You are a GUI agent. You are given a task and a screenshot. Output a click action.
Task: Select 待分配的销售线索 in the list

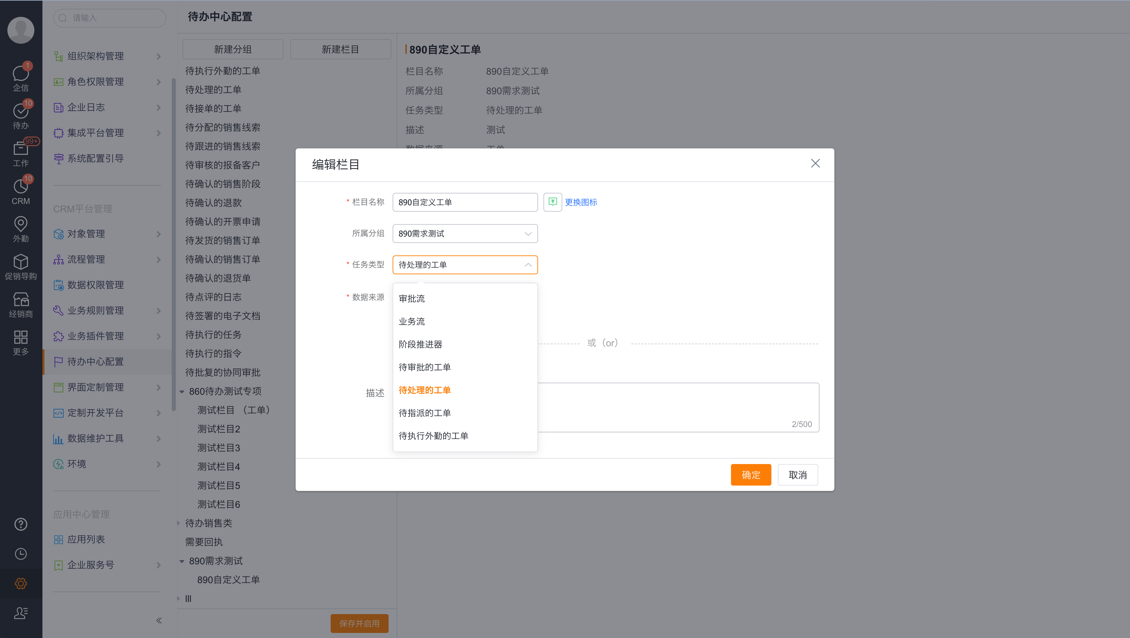tap(223, 127)
